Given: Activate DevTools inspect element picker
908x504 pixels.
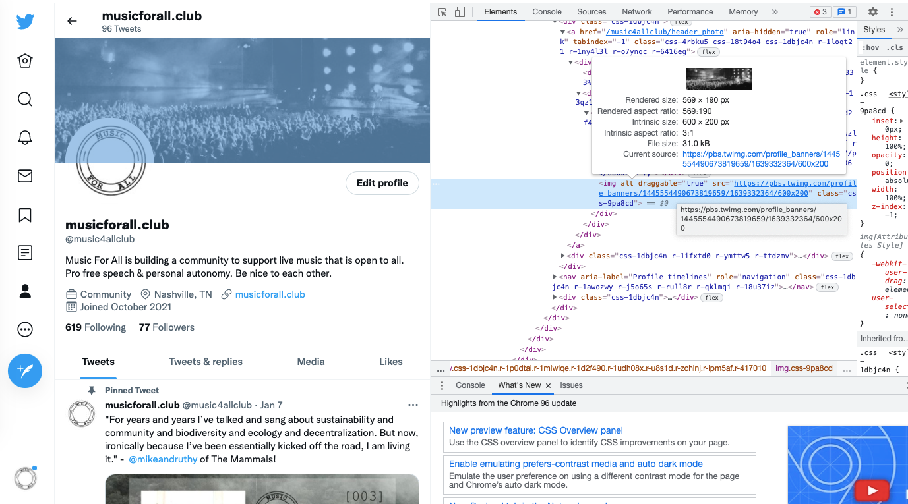Looking at the screenshot, I should click(442, 12).
